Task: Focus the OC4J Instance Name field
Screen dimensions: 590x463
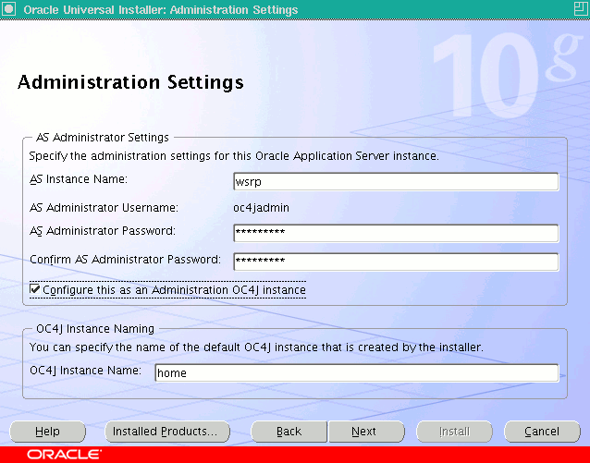Action: pos(357,372)
